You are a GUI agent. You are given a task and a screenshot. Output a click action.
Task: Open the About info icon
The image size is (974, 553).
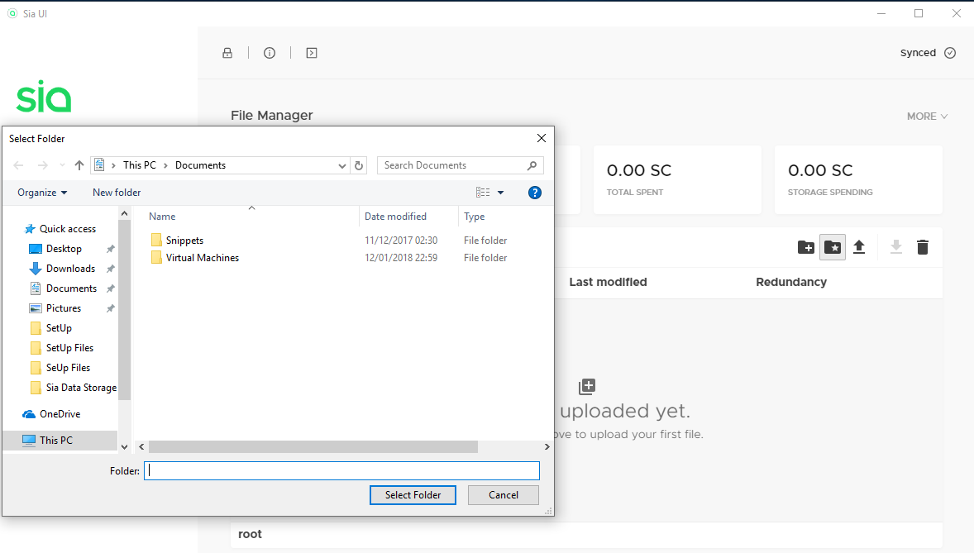pos(270,52)
